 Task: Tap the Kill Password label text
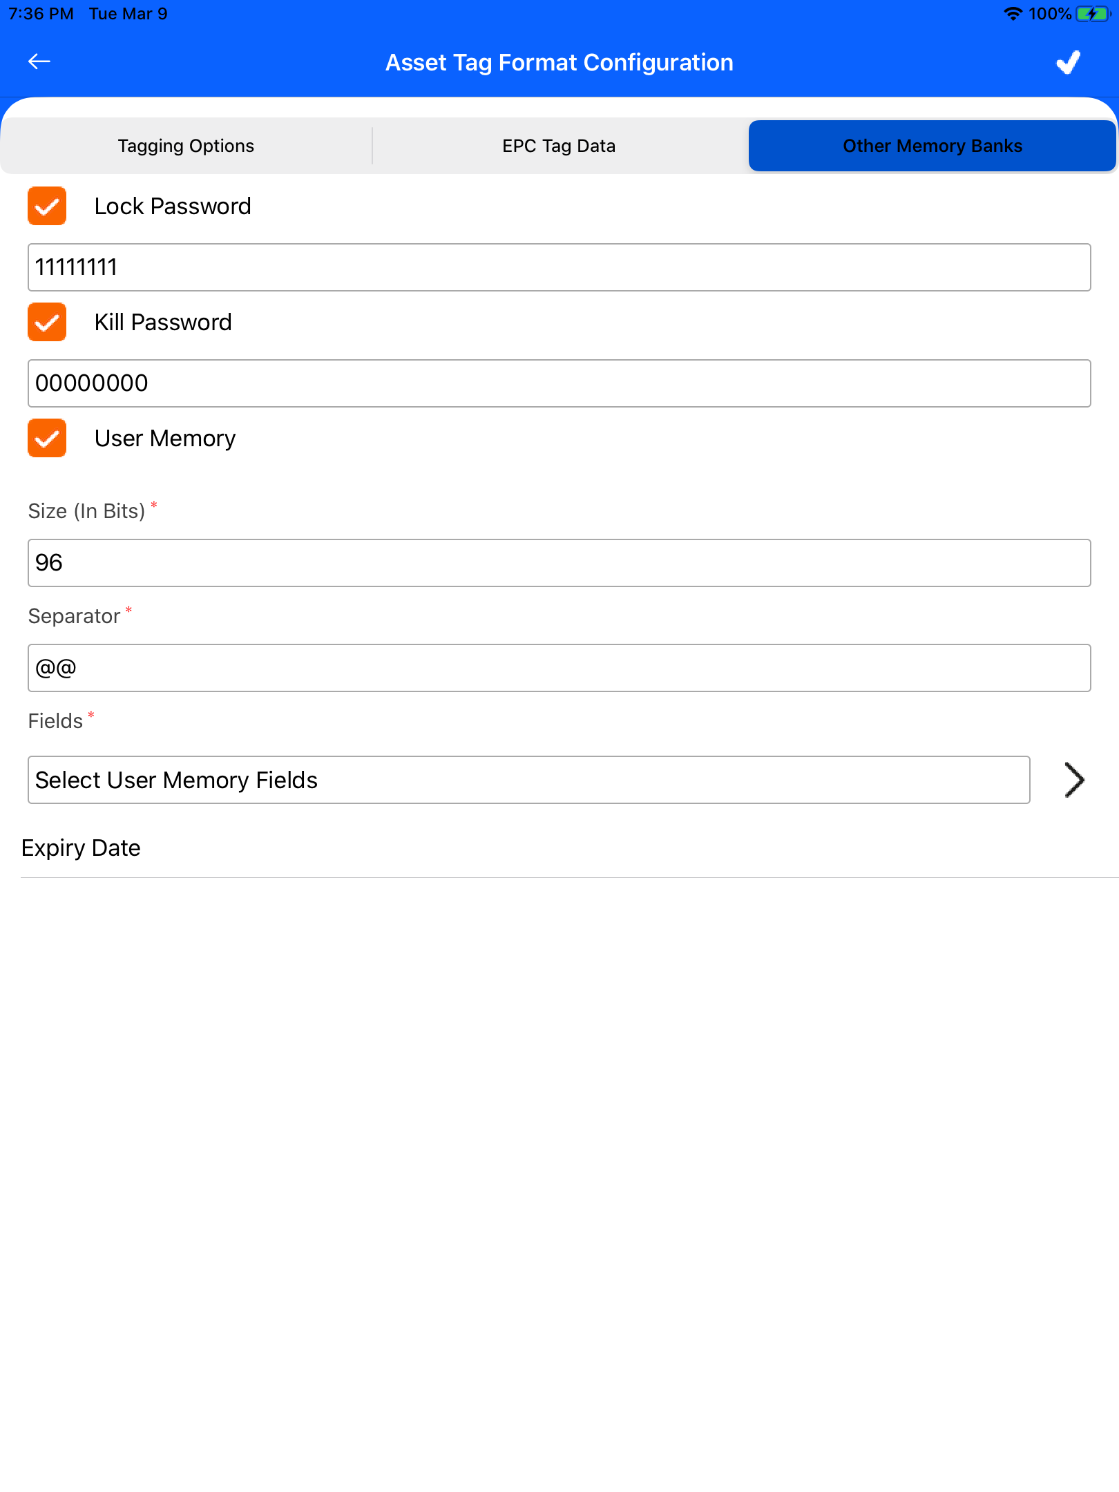pyautogui.click(x=163, y=323)
